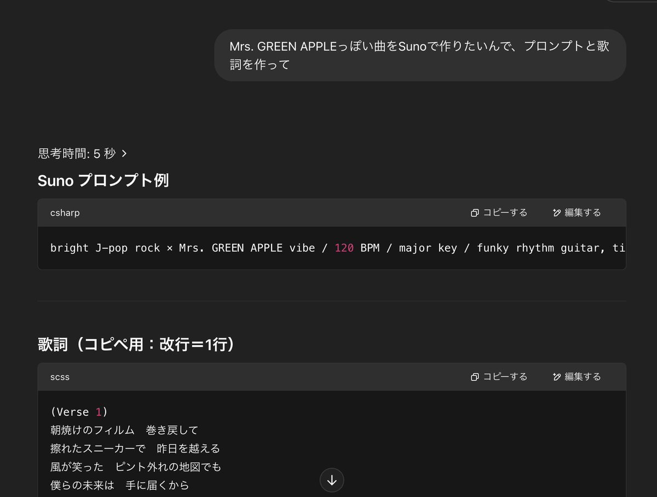Copy the csharp code block
The height and width of the screenshot is (497, 657).
(x=499, y=213)
